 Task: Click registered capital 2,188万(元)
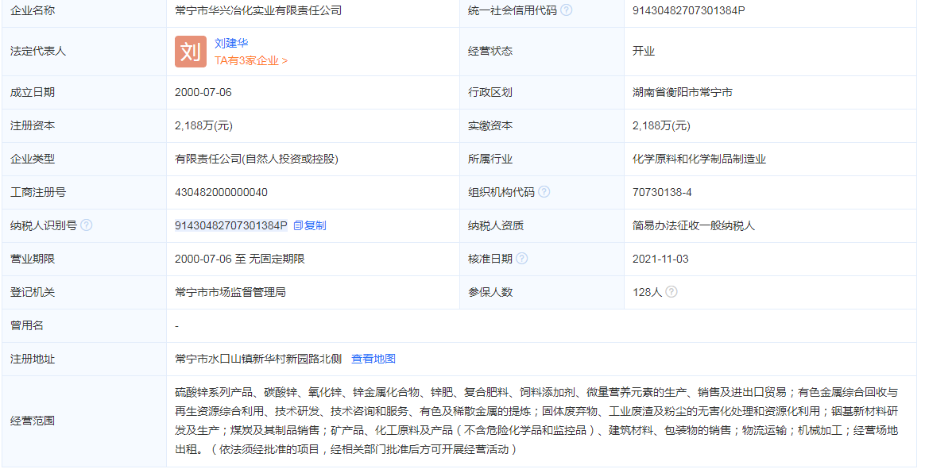pos(203,125)
